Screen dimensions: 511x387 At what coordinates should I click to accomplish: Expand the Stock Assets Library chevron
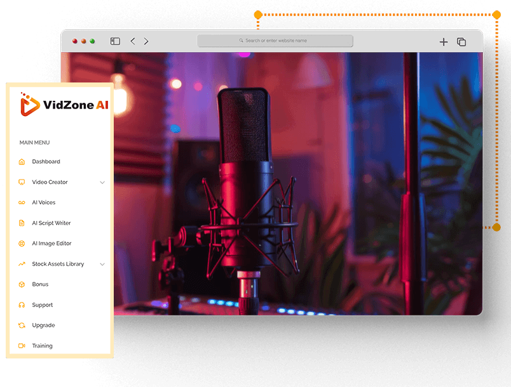click(x=102, y=265)
